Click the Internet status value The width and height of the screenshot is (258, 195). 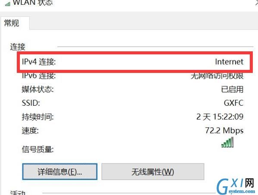coord(229,62)
